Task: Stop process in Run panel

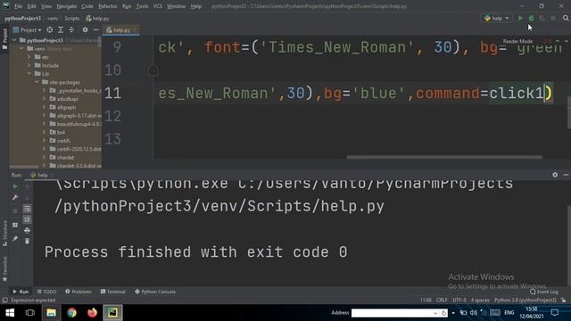Action: tap(15, 211)
